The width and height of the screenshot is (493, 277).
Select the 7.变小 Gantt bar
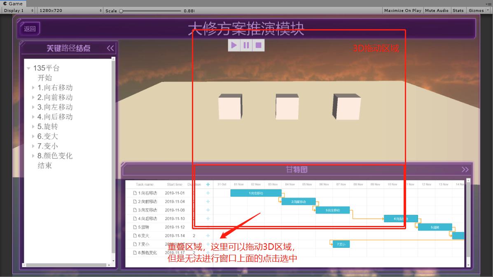coord(341,244)
